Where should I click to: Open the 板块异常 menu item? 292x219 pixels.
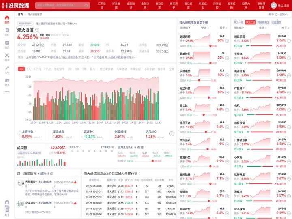click(160, 6)
